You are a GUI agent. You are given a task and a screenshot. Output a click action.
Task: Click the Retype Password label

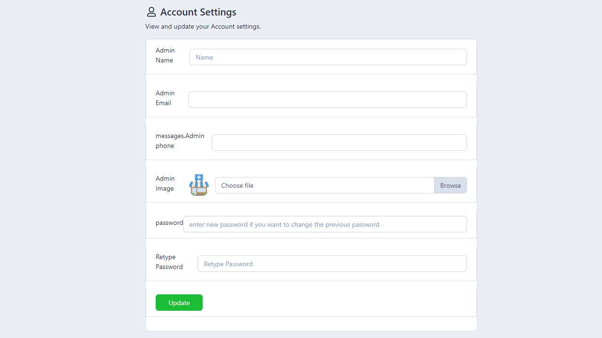[x=169, y=262]
